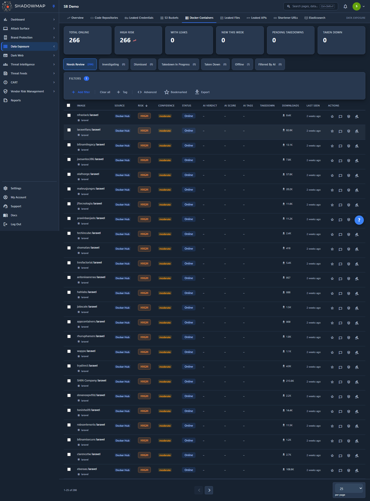Image resolution: width=370 pixels, height=501 pixels.
Task: Select all rows with header checkbox
Action: (68, 105)
